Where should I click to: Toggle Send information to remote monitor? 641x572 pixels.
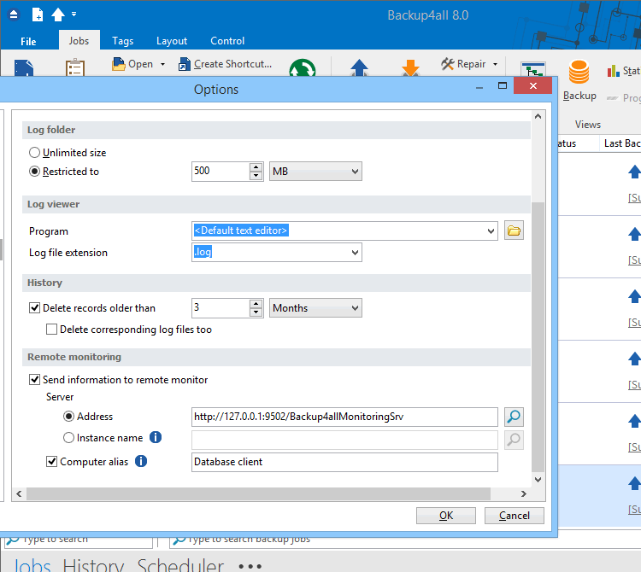34,380
